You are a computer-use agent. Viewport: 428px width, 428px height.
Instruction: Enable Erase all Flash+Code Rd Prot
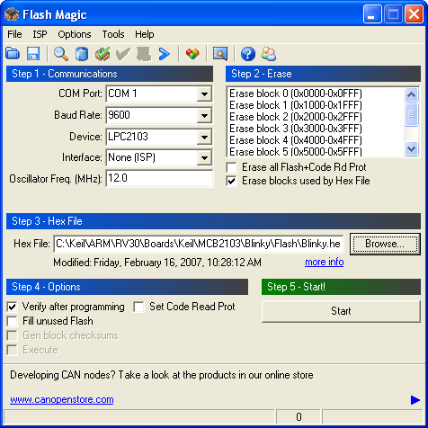pos(232,167)
